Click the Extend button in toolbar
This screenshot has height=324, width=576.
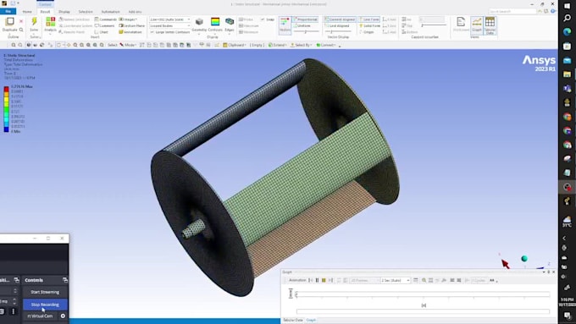(277, 45)
